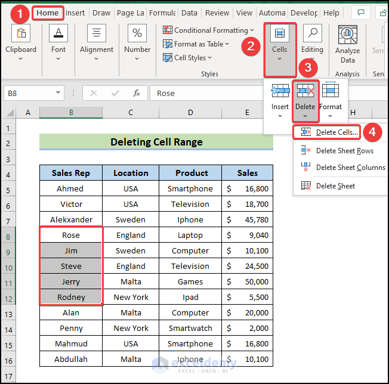Viewport: 389px width, 384px height.
Task: Click the cell containing Rose
Action: (x=71, y=235)
